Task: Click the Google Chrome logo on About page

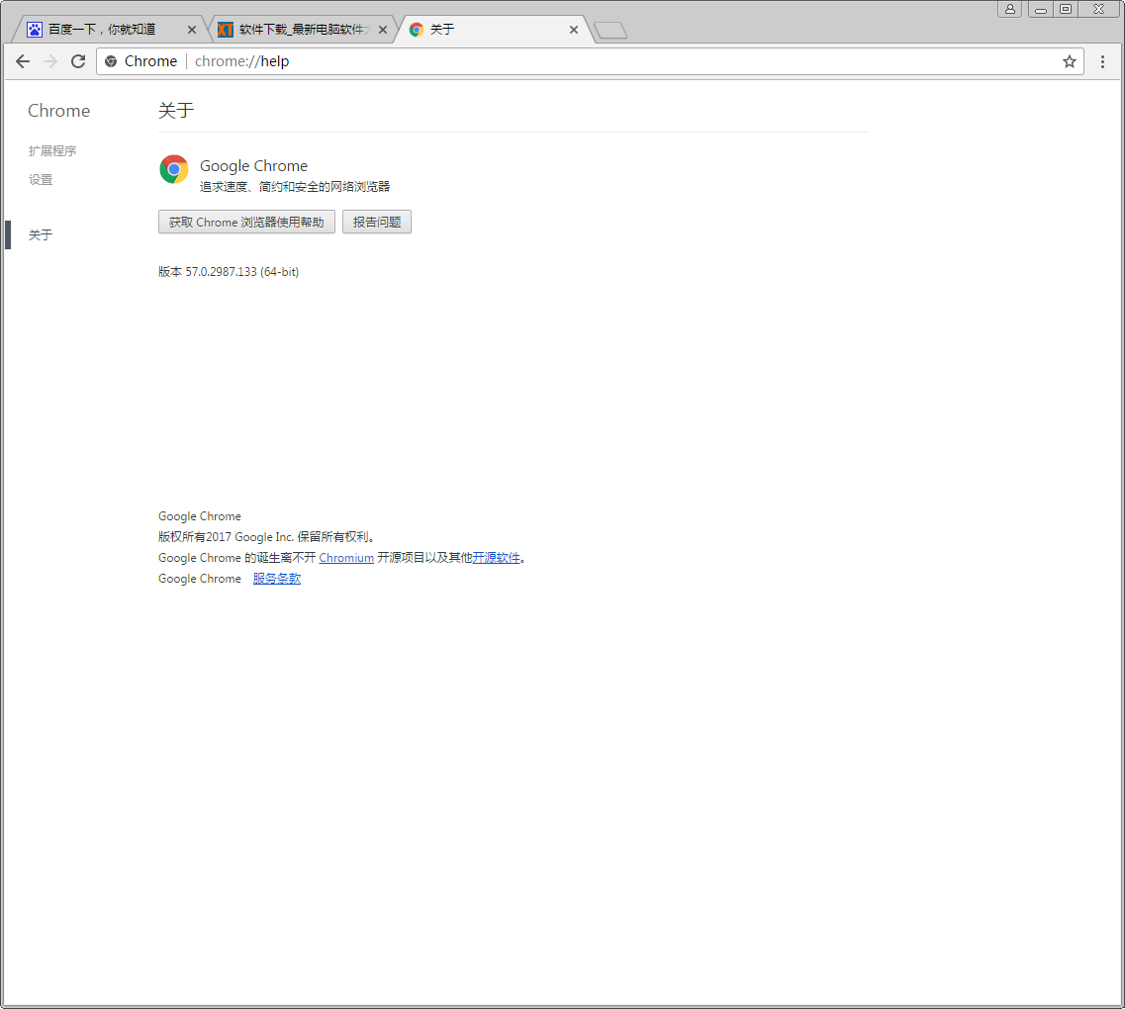Action: pyautogui.click(x=173, y=169)
